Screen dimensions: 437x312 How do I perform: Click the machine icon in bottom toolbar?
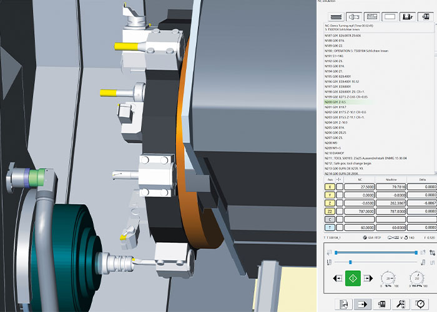point(381,304)
